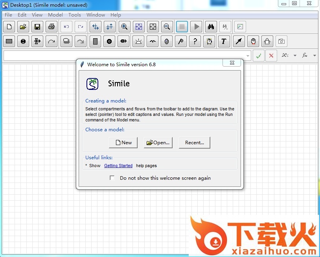Click the save diskette icon
This screenshot has width=320, height=257.
click(x=37, y=27)
